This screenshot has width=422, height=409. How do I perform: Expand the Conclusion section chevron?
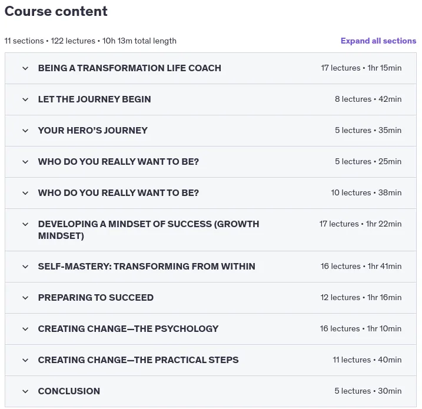pyautogui.click(x=25, y=391)
